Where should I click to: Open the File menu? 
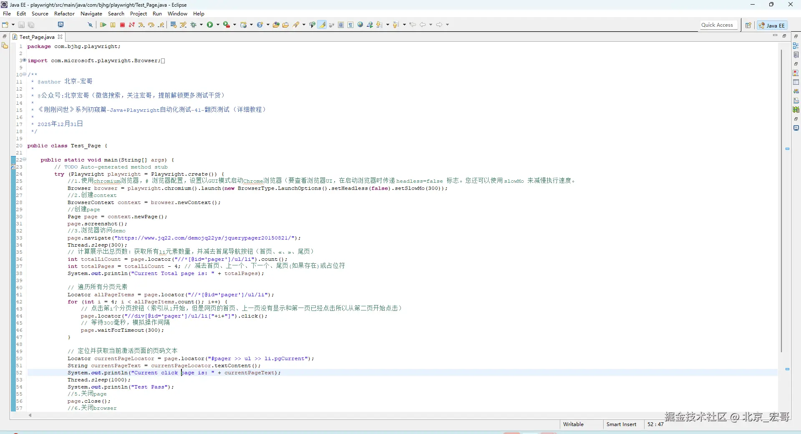7,14
